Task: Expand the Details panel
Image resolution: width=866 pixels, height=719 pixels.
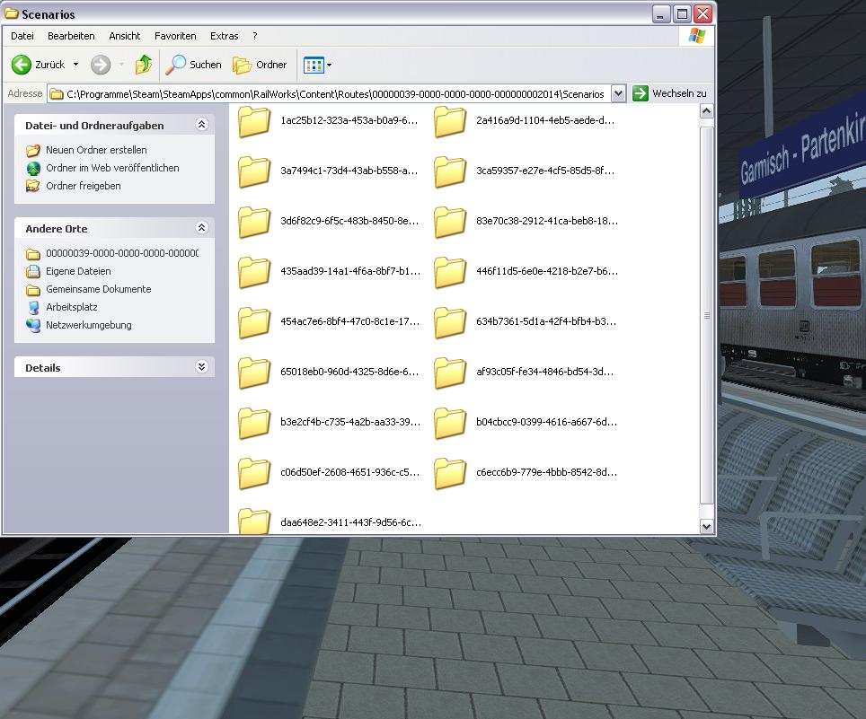Action: tap(201, 367)
